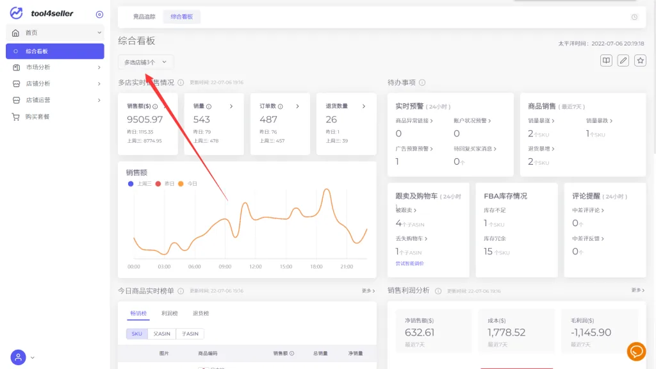
Task: Click the tool4seller logo icon
Action: point(16,13)
